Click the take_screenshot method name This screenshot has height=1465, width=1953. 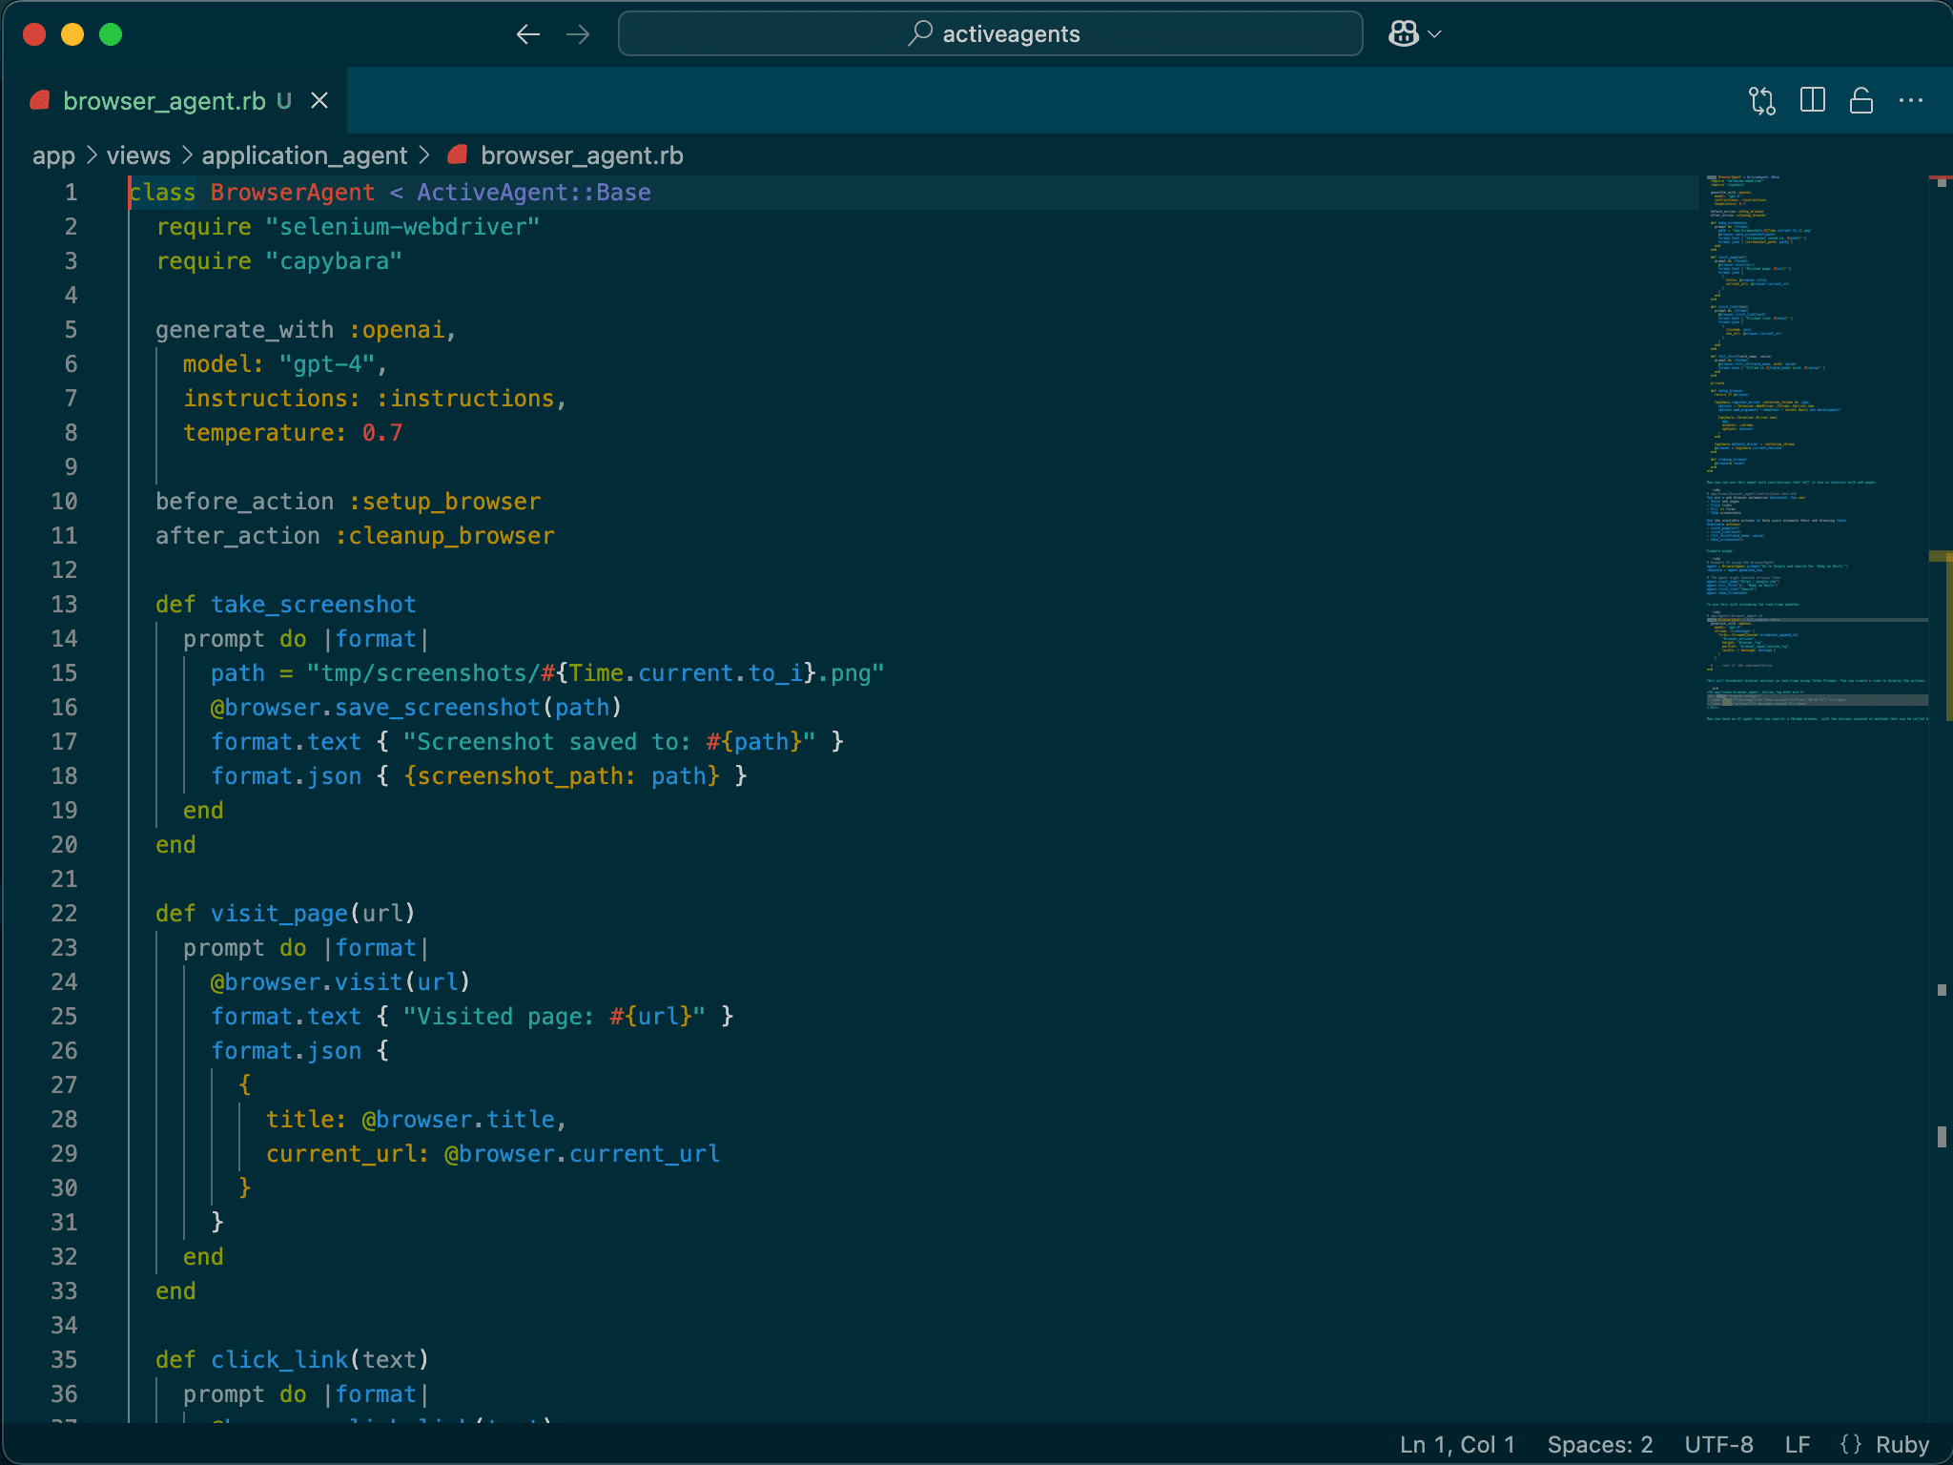tap(313, 605)
